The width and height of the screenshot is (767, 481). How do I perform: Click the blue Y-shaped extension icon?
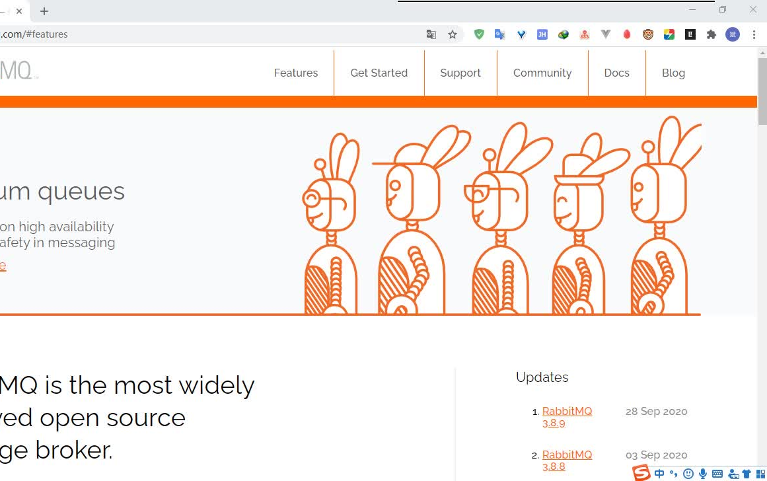pos(521,34)
